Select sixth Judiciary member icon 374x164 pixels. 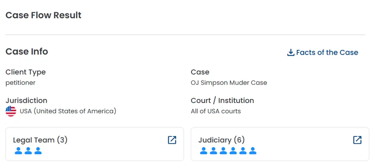coord(253,151)
